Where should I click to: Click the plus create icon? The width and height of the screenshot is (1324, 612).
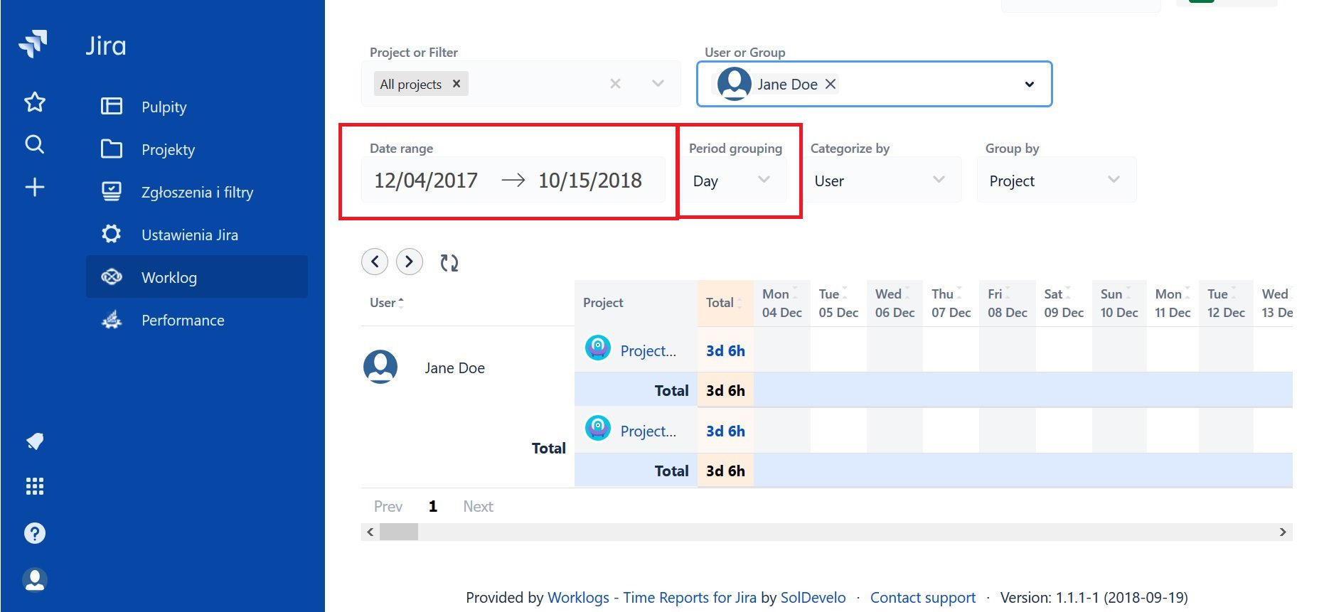(x=35, y=188)
